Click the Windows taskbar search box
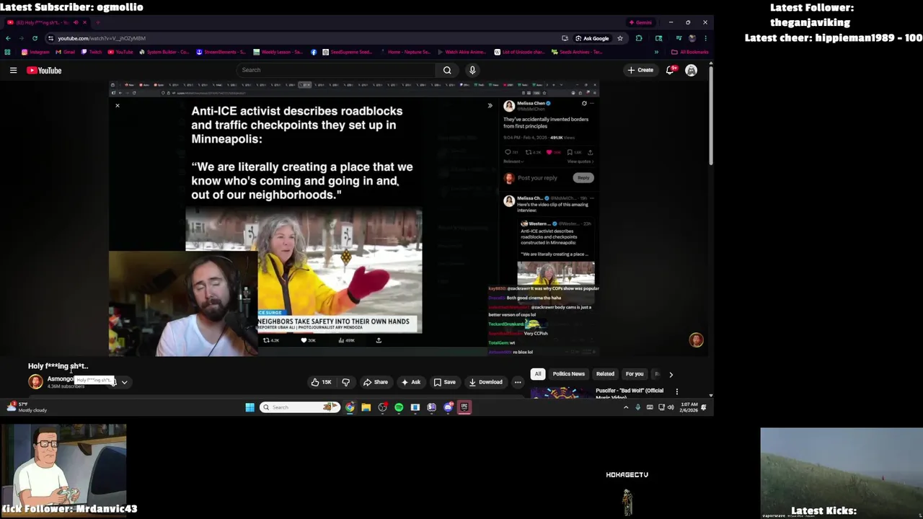Screen dimensions: 923x519 pos(300,407)
